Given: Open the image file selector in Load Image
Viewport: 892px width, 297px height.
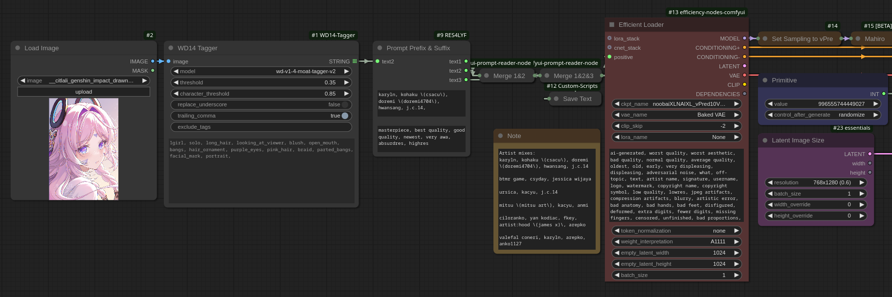Looking at the screenshot, I should tap(84, 80).
